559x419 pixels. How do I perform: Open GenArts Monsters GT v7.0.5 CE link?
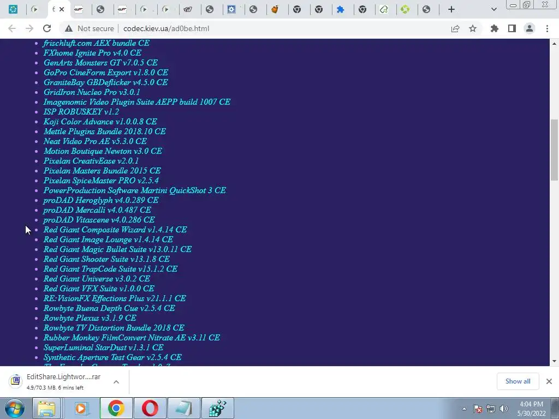[100, 63]
